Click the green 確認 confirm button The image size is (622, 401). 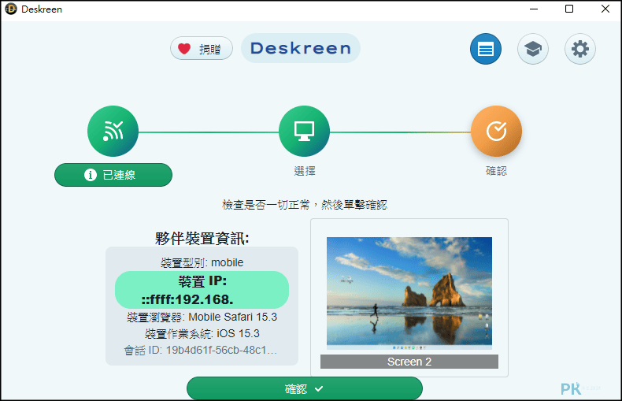pos(305,388)
